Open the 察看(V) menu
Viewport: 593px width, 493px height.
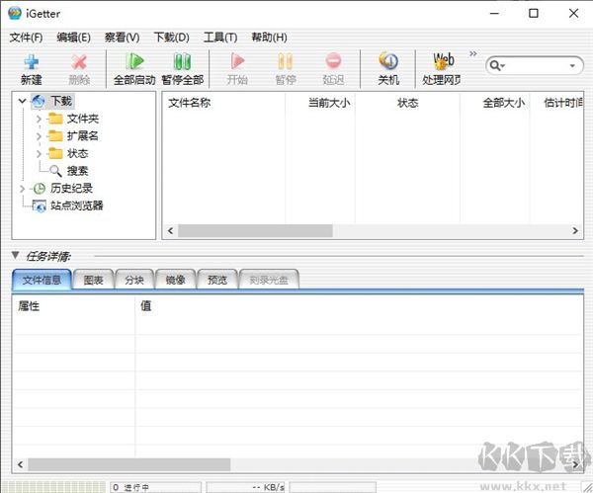coord(122,38)
